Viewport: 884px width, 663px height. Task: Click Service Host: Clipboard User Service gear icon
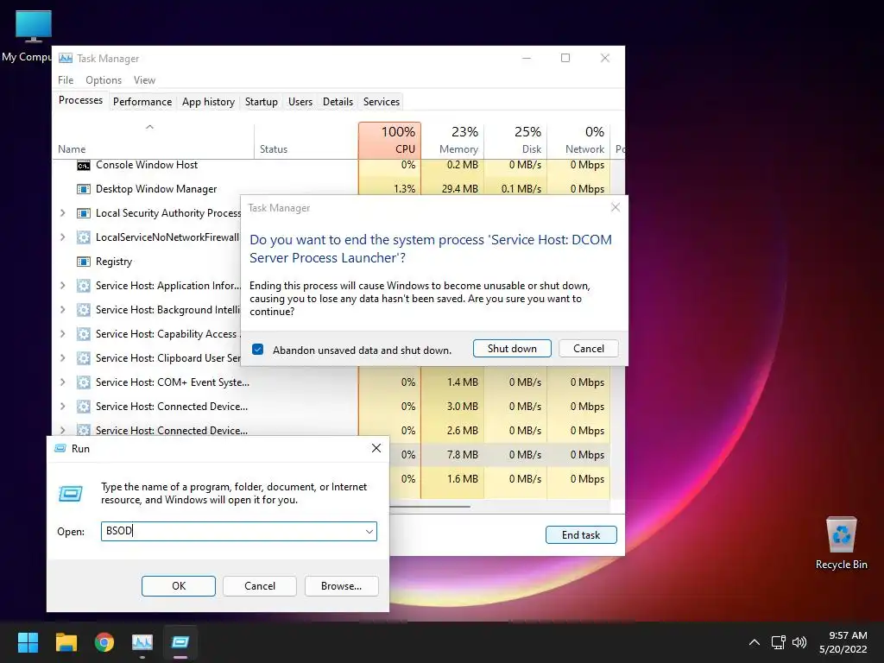[x=84, y=358]
